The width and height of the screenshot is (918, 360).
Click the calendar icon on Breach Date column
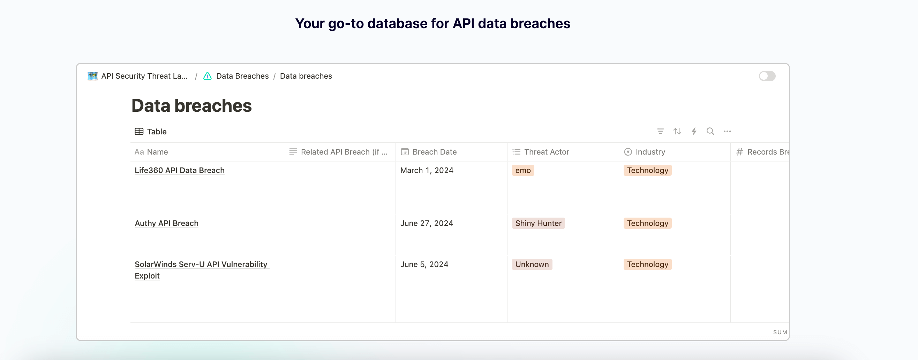405,151
